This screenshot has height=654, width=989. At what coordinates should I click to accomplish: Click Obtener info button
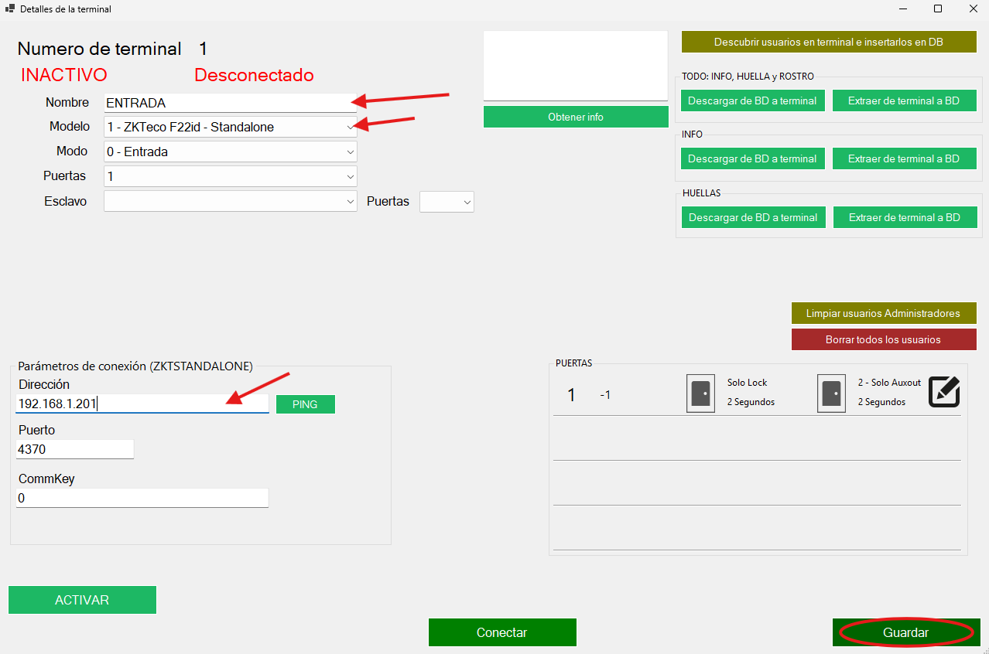(x=575, y=117)
